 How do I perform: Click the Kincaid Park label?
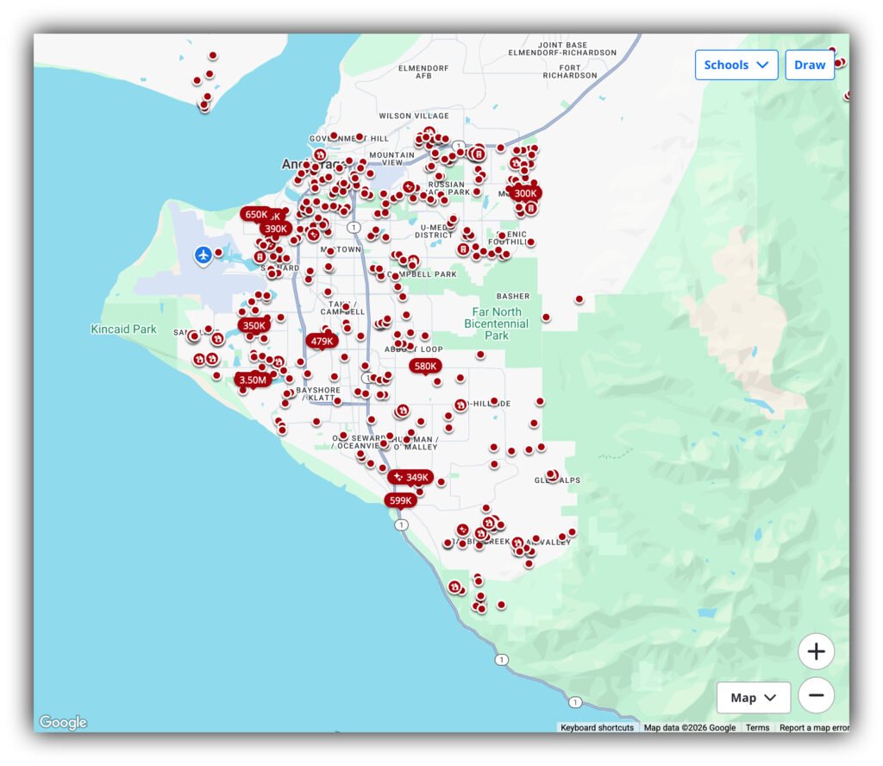(x=124, y=330)
